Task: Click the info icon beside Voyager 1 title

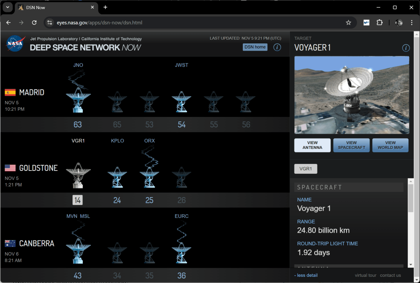Action: click(x=406, y=48)
